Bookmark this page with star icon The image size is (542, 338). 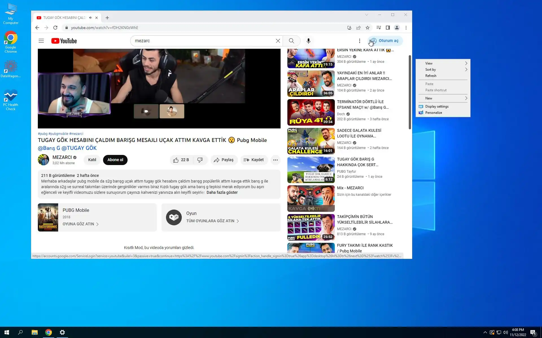pyautogui.click(x=367, y=28)
